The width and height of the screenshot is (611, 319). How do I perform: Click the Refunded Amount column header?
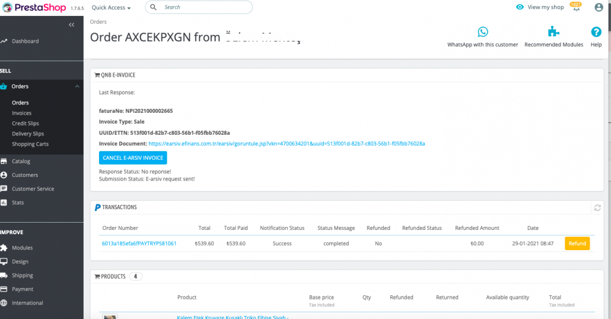(477, 228)
